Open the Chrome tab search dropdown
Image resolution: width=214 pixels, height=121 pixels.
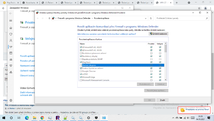189,3
